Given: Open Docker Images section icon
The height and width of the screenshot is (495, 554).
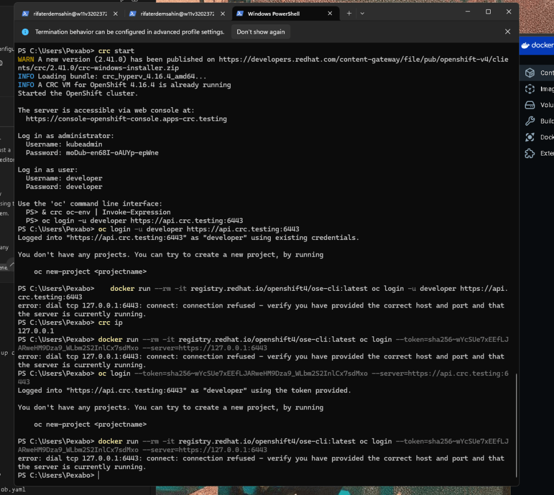Looking at the screenshot, I should (x=530, y=89).
